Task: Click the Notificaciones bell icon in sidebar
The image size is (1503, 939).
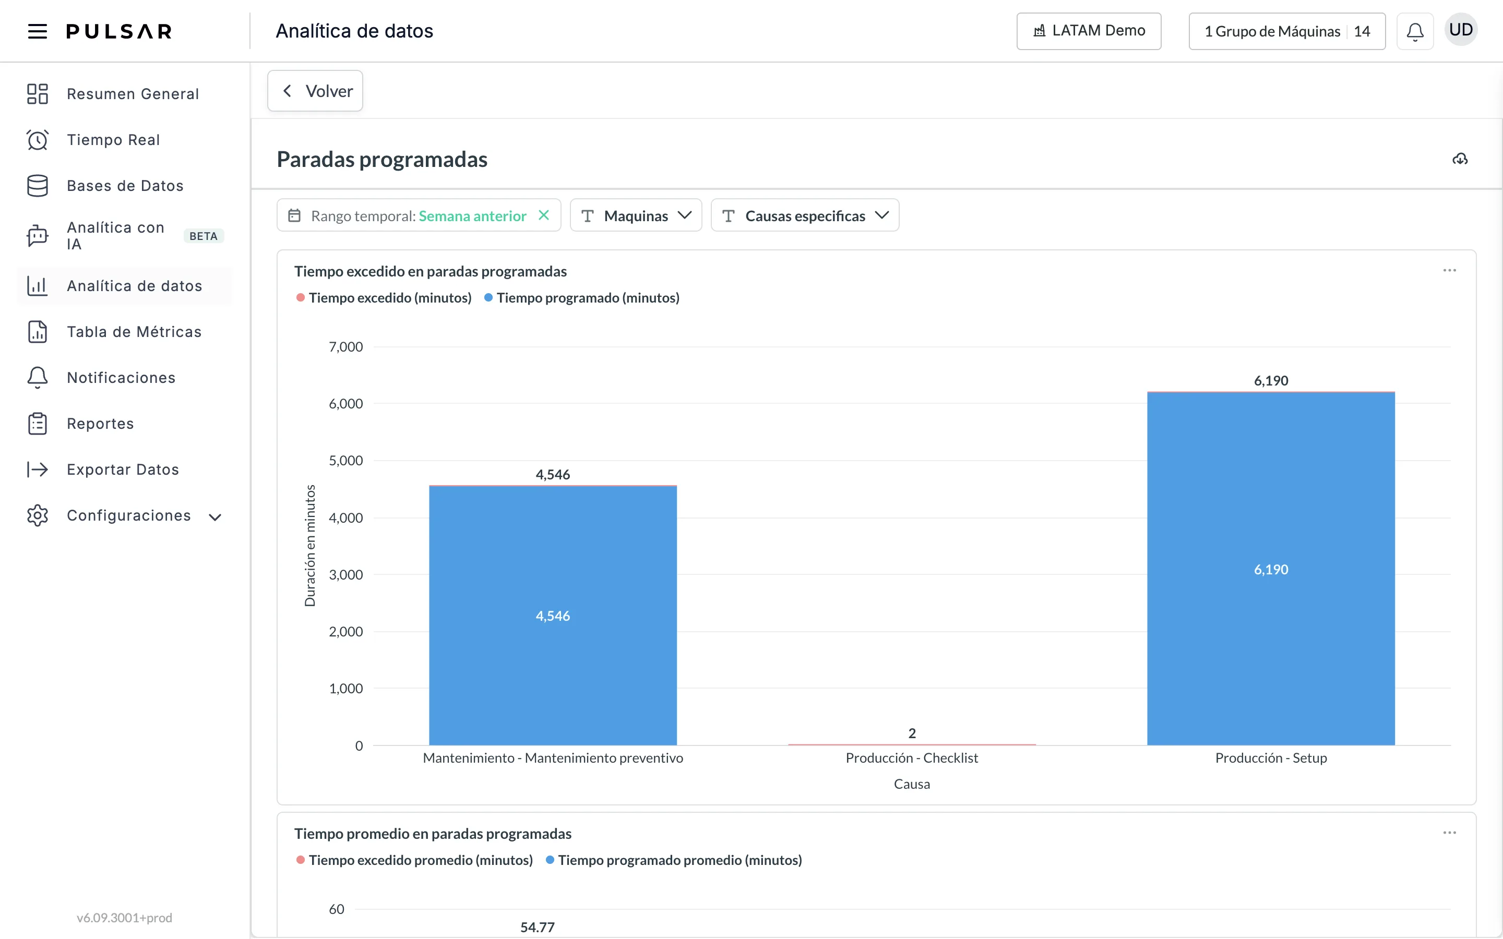Action: click(x=37, y=378)
